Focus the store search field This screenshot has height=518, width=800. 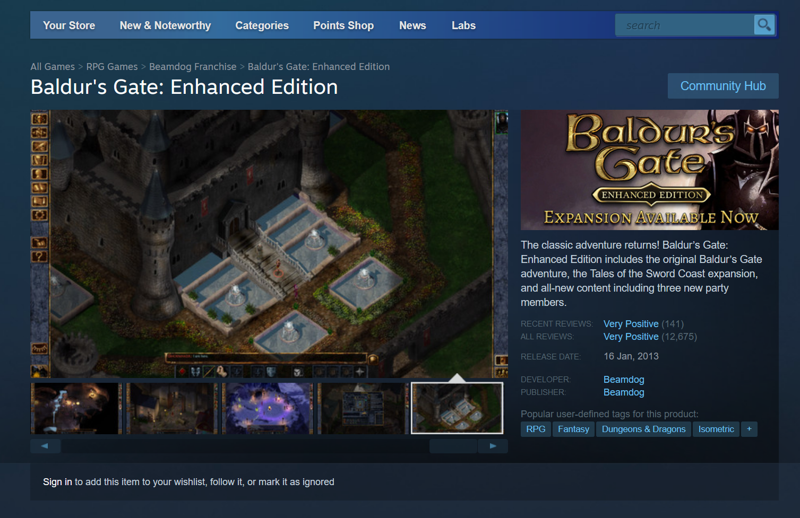point(684,25)
